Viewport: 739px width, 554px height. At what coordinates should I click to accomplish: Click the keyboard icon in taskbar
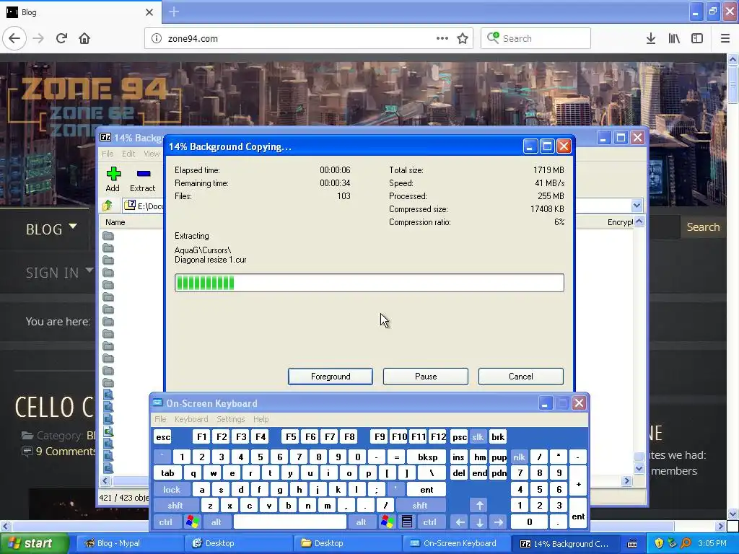point(632,544)
